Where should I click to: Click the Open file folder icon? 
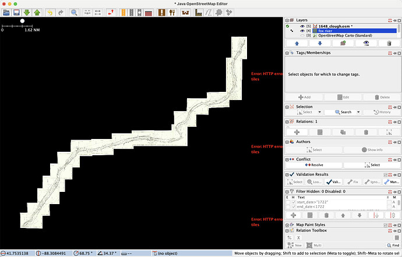pos(6,12)
